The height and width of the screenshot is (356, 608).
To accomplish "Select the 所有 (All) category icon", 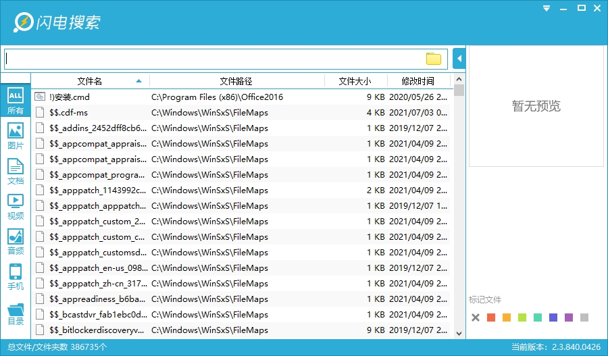I will pos(15,101).
